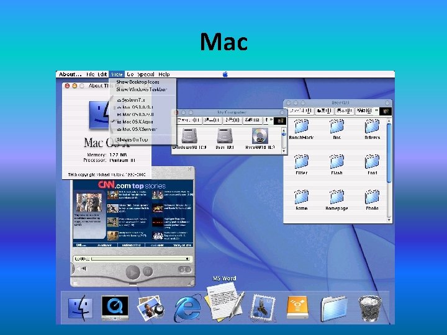This screenshot has width=447, height=335.
Task: Click the QuickTime timeline progress bar
Action: click(x=140, y=259)
